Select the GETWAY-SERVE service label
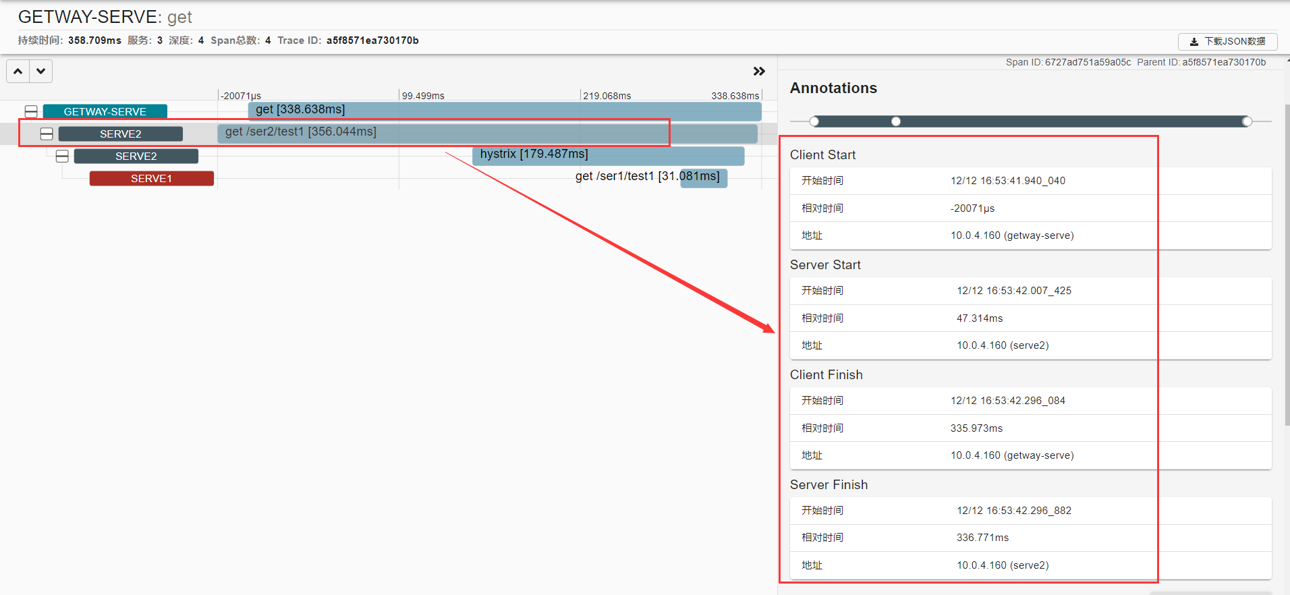This screenshot has width=1290, height=595. pos(105,111)
